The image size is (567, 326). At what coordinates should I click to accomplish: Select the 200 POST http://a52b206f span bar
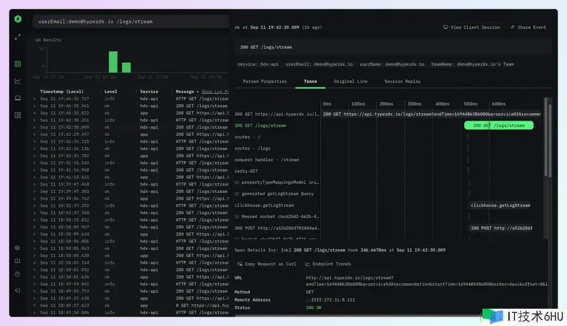tap(501, 228)
